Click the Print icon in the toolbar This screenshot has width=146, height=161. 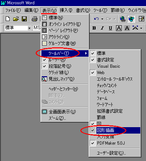[35, 19]
